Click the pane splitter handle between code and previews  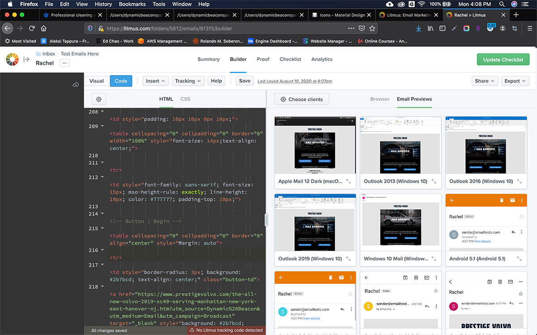[266, 219]
